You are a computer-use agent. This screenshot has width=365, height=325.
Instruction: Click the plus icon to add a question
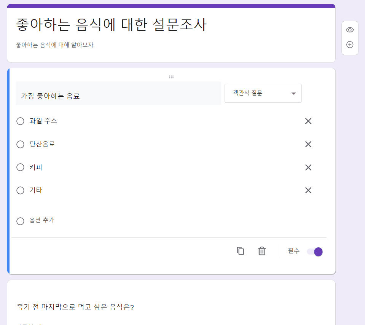pyautogui.click(x=349, y=44)
